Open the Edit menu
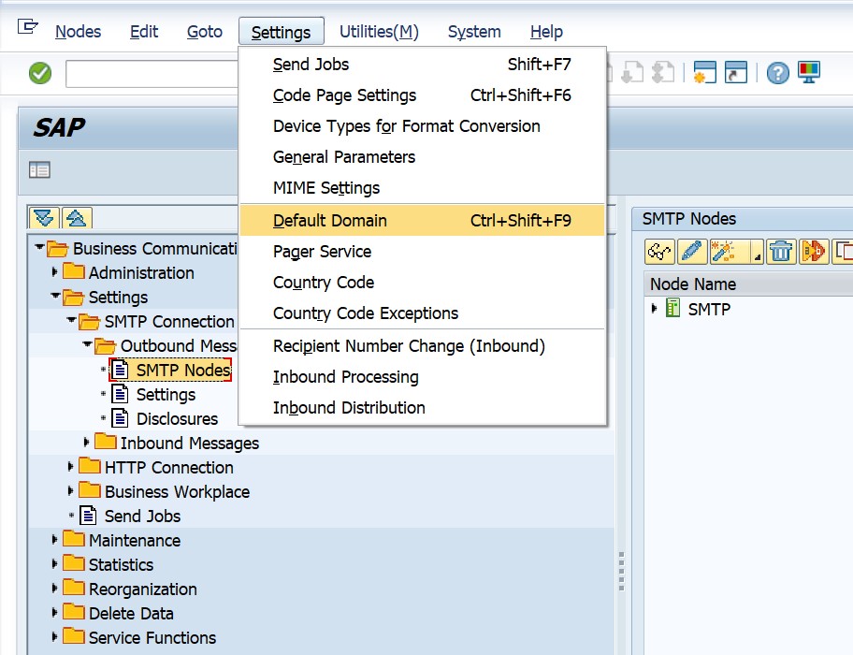This screenshot has height=655, width=853. tap(144, 32)
